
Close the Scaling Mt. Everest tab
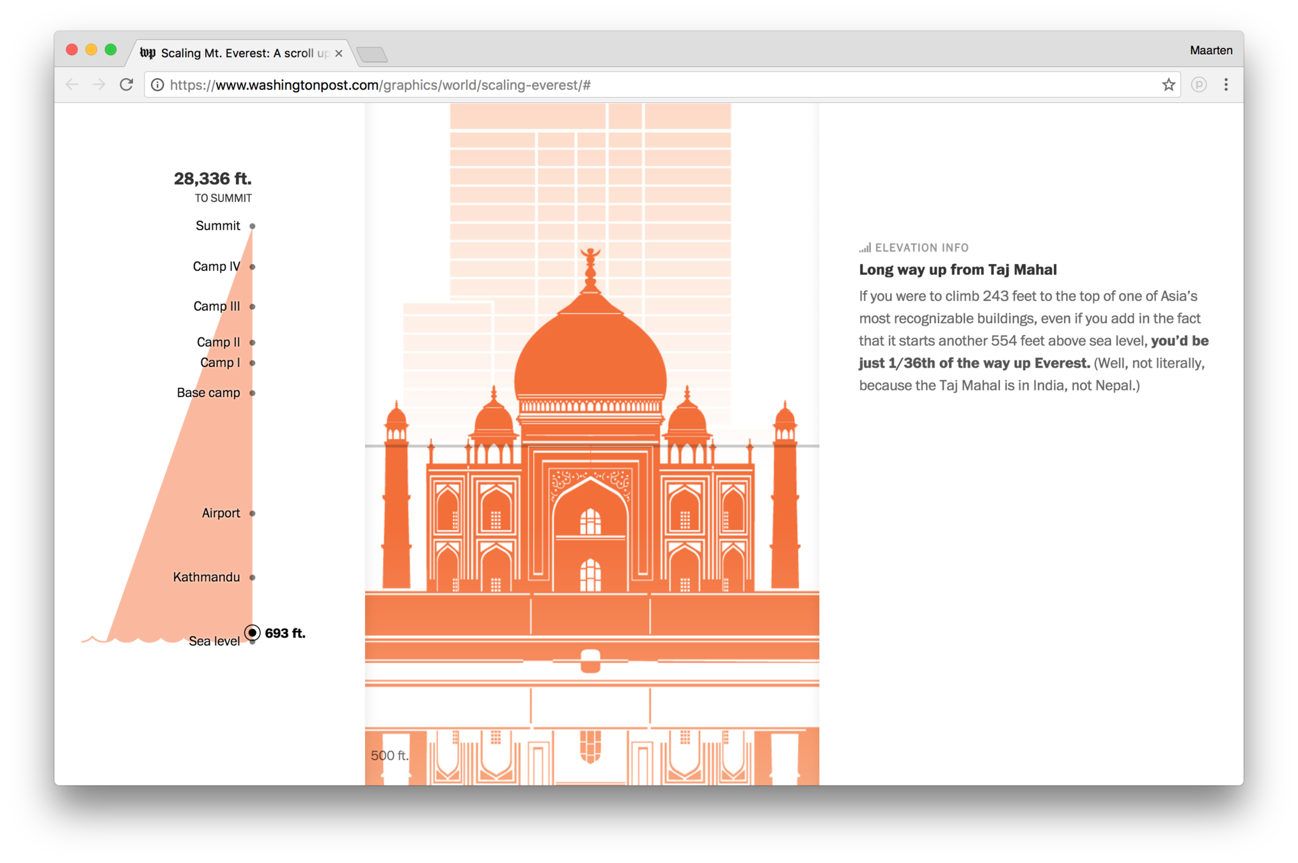pos(339,53)
